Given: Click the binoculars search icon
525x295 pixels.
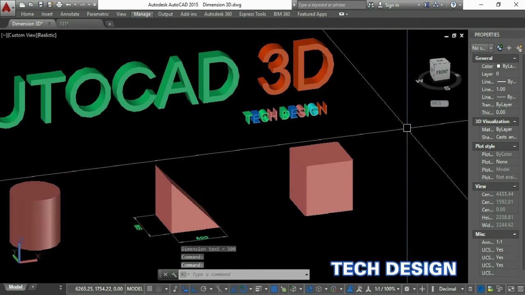Looking at the screenshot, I should [x=371, y=5].
